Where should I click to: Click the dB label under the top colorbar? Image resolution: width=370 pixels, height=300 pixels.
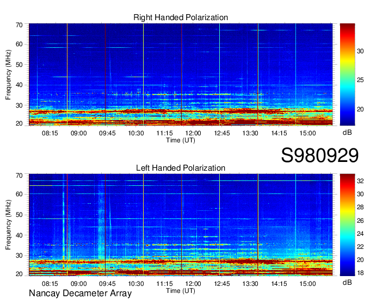point(347,133)
